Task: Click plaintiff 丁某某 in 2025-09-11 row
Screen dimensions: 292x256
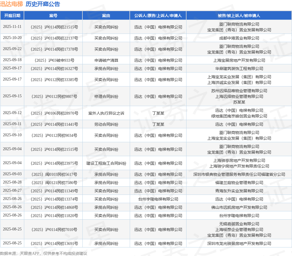Action: pos(158,124)
